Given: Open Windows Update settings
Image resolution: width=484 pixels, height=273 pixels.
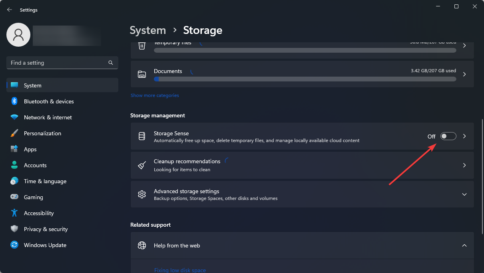Looking at the screenshot, I should click(62, 245).
